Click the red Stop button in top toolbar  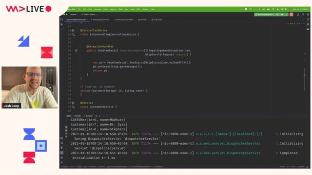click(292, 15)
